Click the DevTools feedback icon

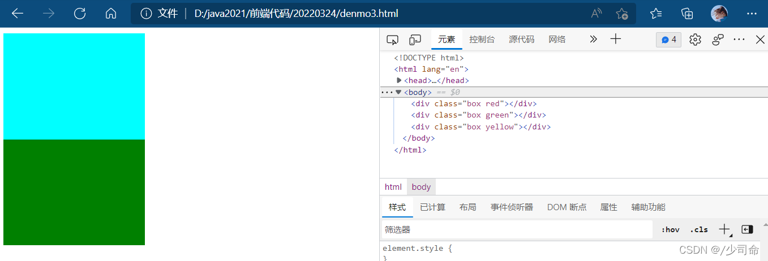click(x=718, y=40)
